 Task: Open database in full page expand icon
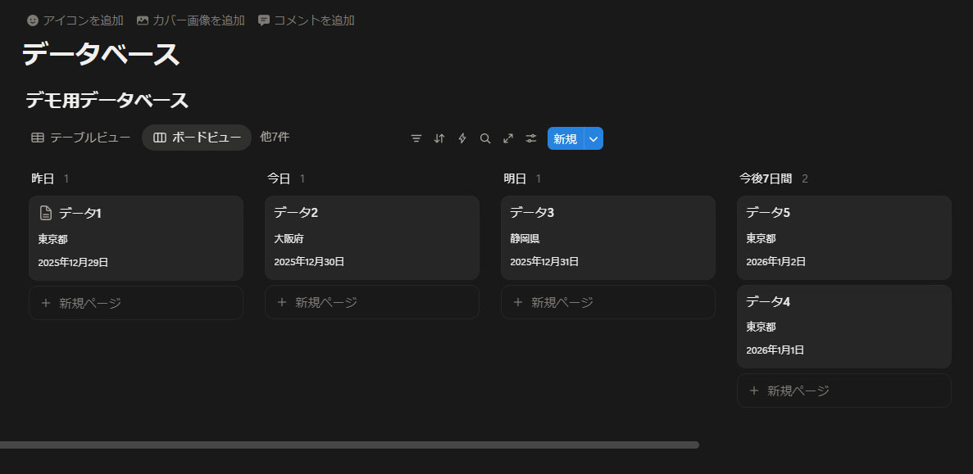click(508, 138)
